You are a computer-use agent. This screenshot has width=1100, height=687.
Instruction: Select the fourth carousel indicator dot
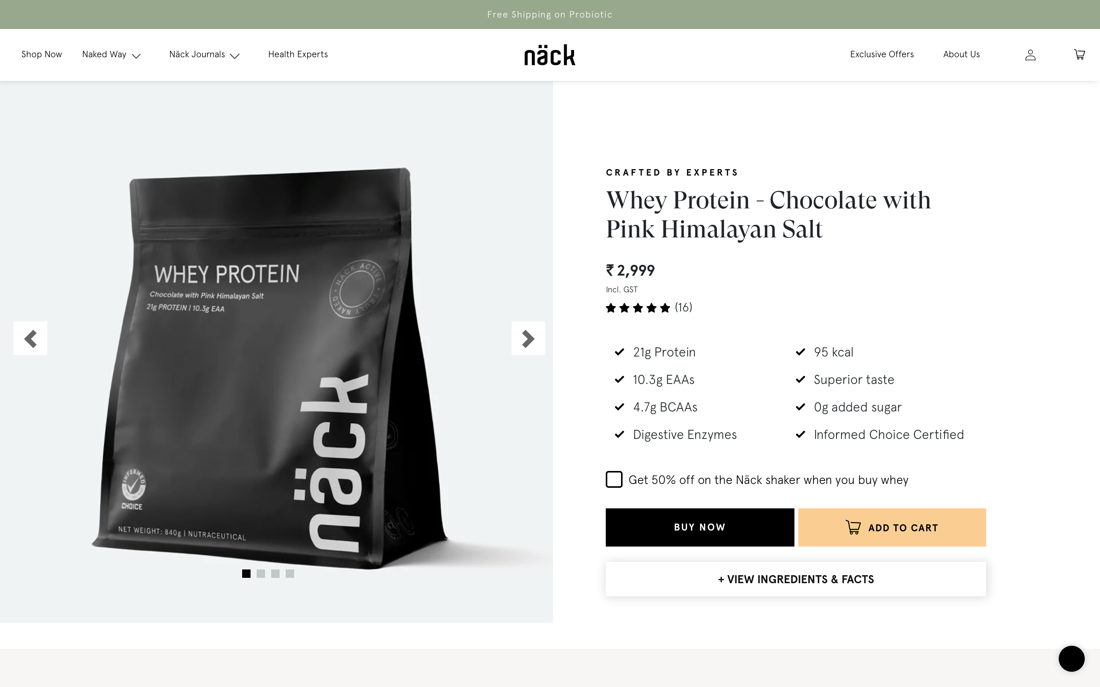[290, 573]
